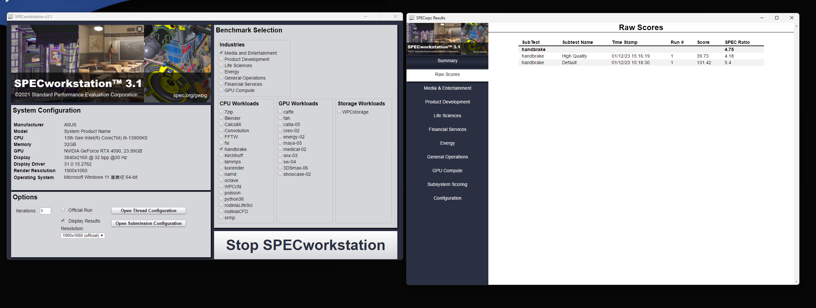Minimize the SPECworkstation v3.1 window
Screen dimensions: 816x308
(366, 16)
